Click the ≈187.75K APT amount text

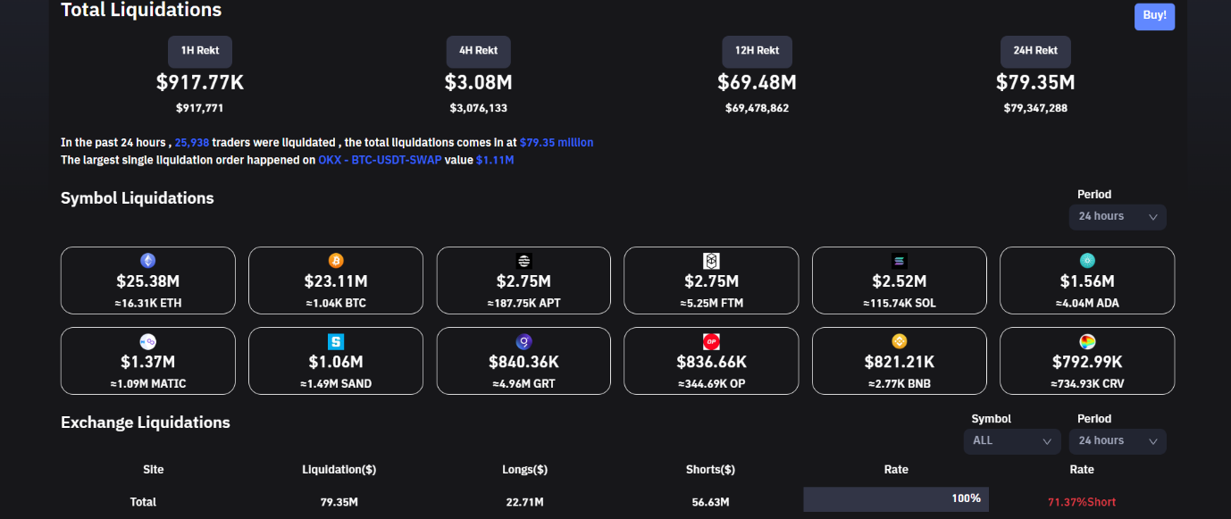coord(523,303)
